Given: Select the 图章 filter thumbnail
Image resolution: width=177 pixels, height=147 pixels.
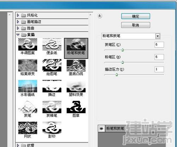Looking at the screenshot, I should (76, 107).
